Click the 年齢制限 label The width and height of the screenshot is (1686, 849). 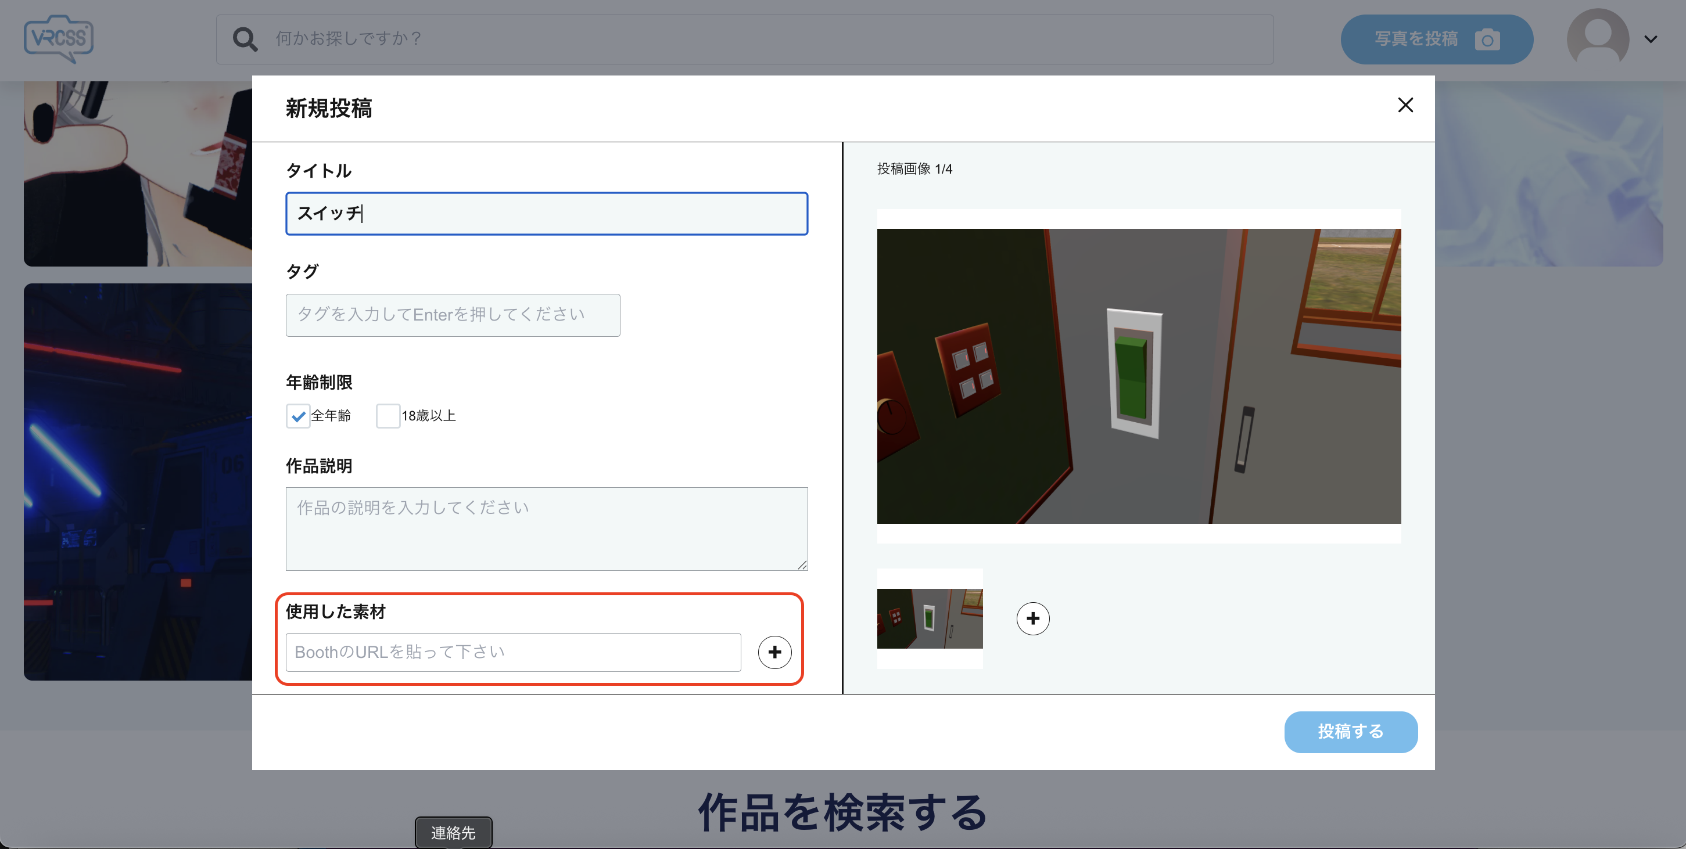[x=319, y=382]
